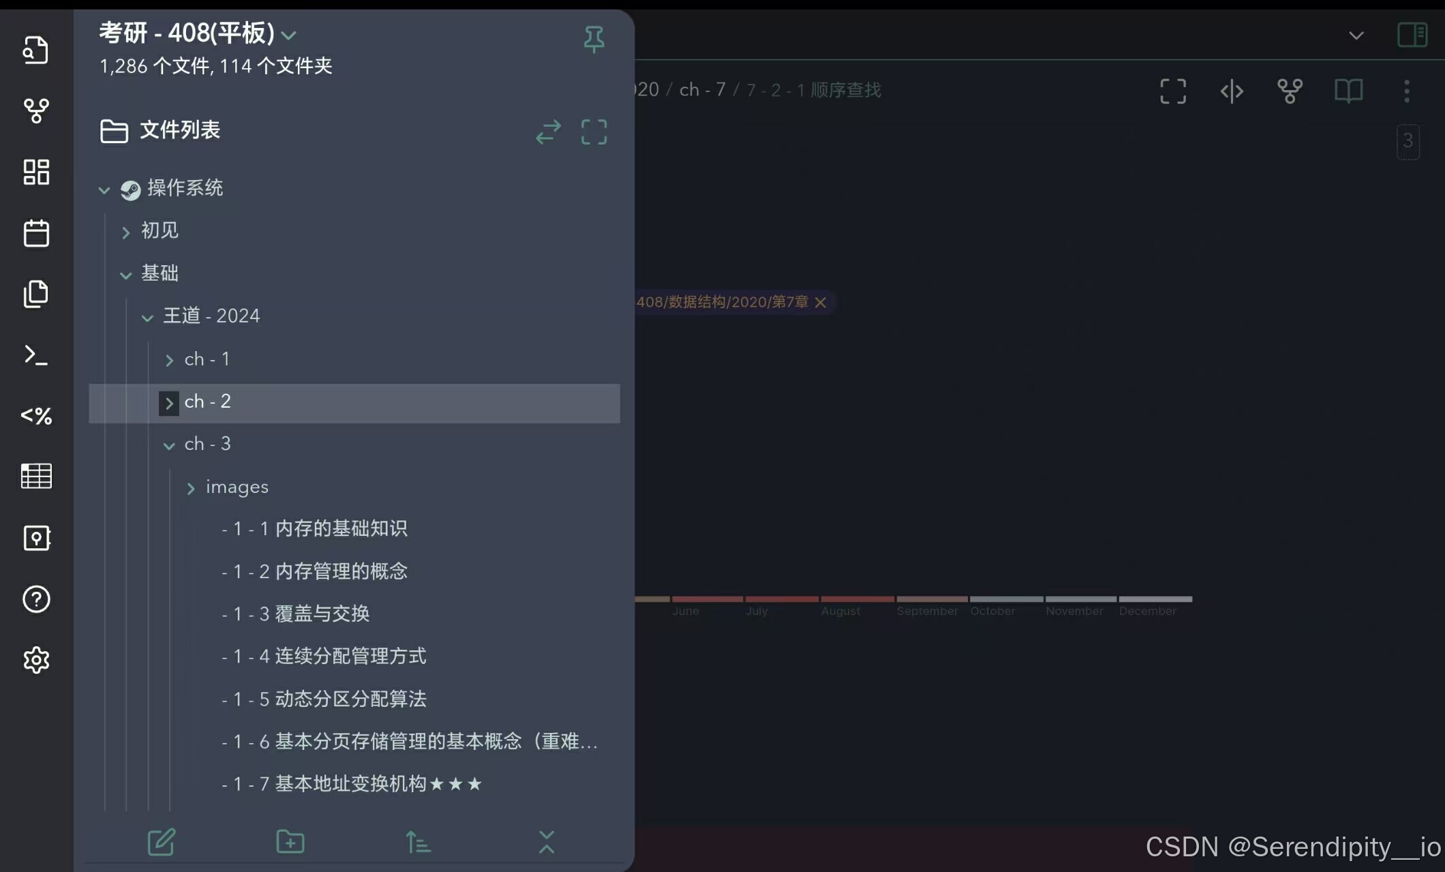The image size is (1445, 872).
Task: Toggle the right sidebar panel
Action: point(1412,35)
